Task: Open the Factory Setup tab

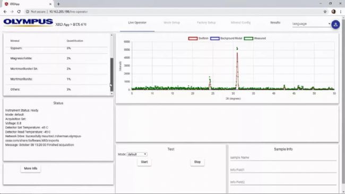Action: click(206, 23)
